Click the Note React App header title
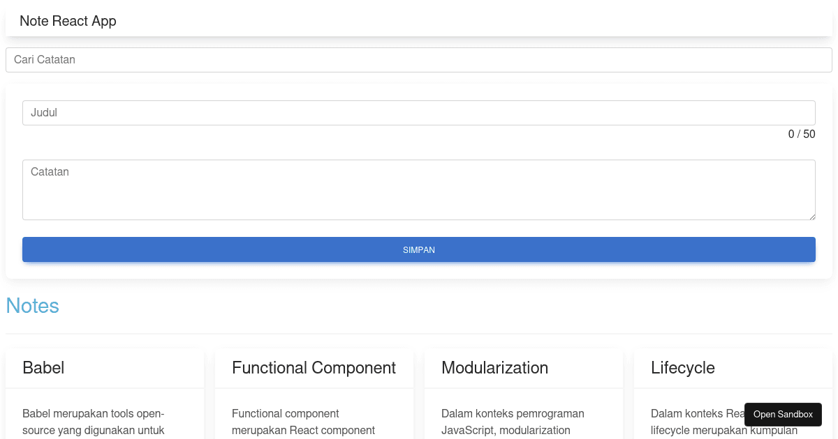Screen dimensions: 838x439 pos(68,21)
